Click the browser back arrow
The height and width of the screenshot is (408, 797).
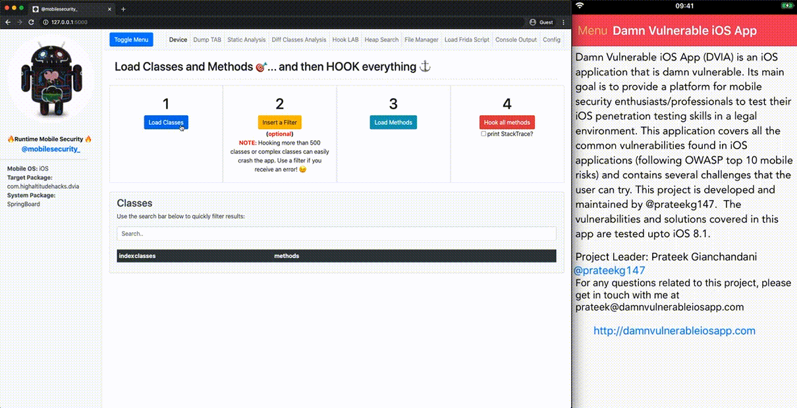8,22
